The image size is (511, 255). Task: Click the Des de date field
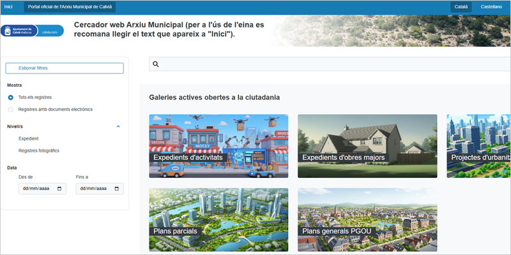42,189
